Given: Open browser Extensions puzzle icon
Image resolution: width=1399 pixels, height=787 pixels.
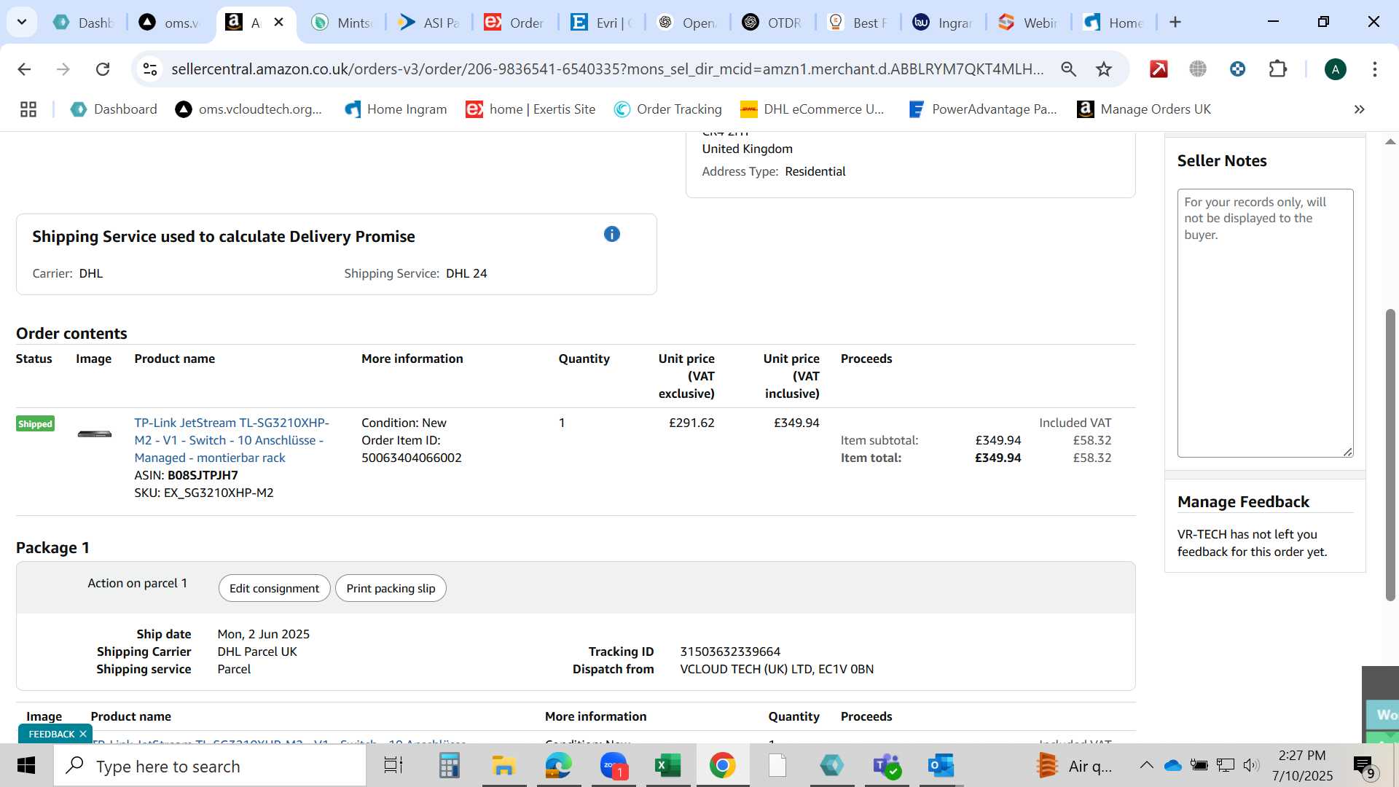Looking at the screenshot, I should pyautogui.click(x=1277, y=69).
